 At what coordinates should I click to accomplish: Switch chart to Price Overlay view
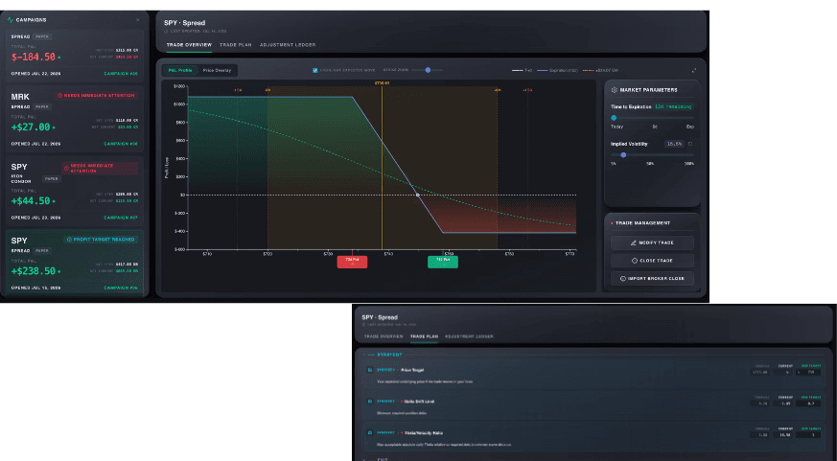217,70
